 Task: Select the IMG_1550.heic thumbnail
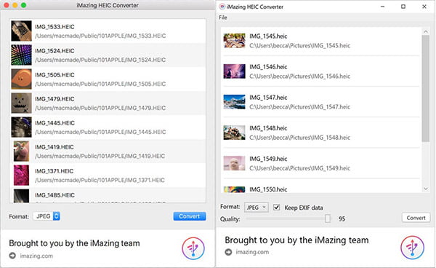coord(235,189)
